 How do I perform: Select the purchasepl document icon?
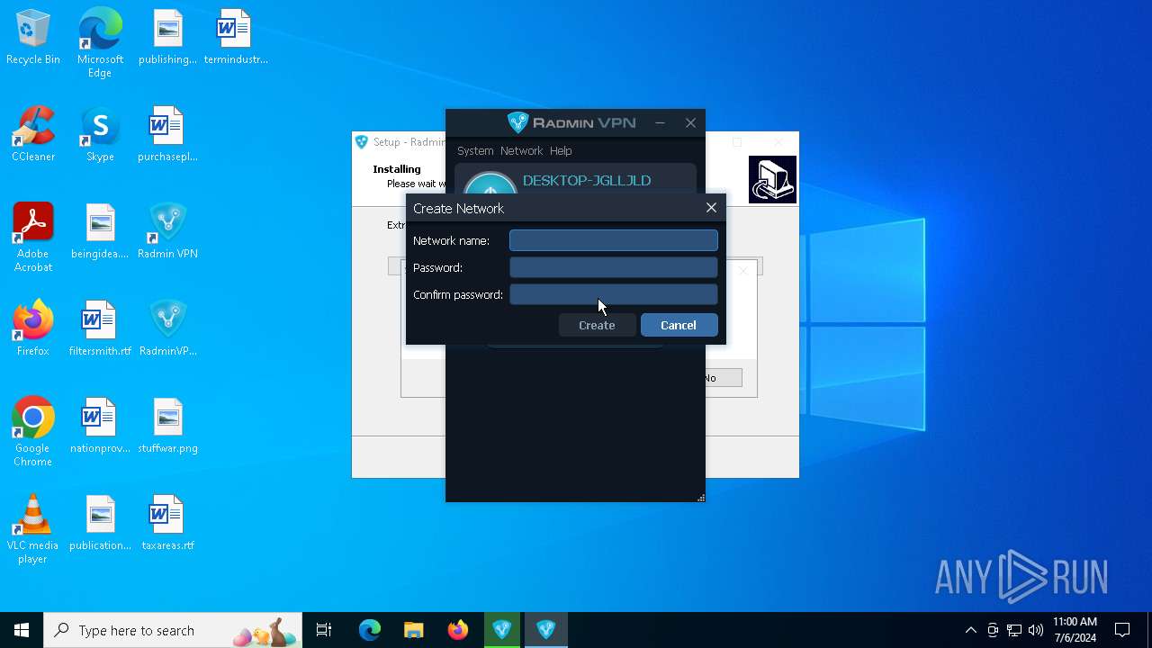[x=167, y=135]
